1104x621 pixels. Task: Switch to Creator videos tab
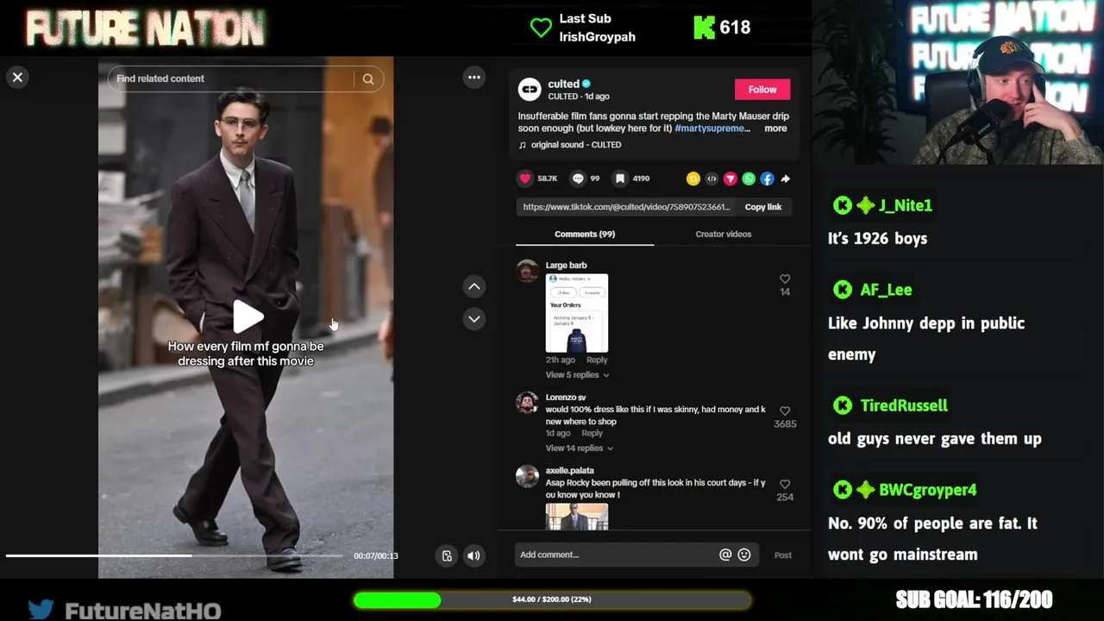tap(723, 234)
